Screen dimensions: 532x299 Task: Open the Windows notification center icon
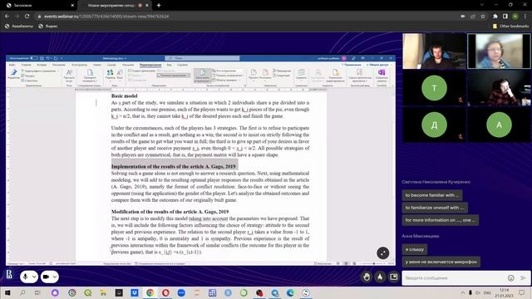click(x=521, y=292)
